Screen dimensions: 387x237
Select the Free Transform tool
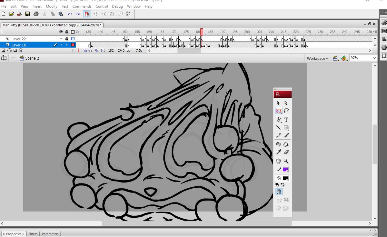pos(278,111)
